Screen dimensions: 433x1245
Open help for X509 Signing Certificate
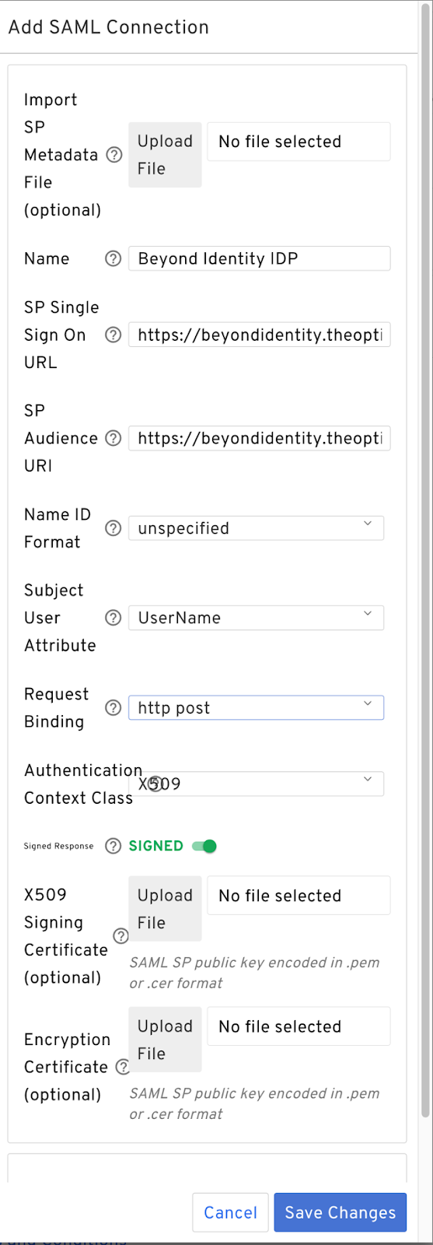[120, 936]
